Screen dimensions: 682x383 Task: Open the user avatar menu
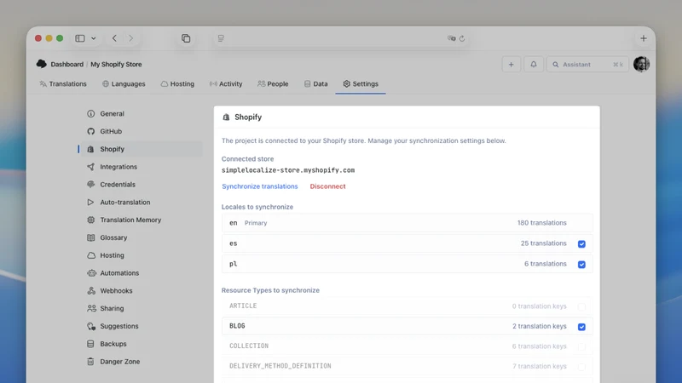coord(642,65)
